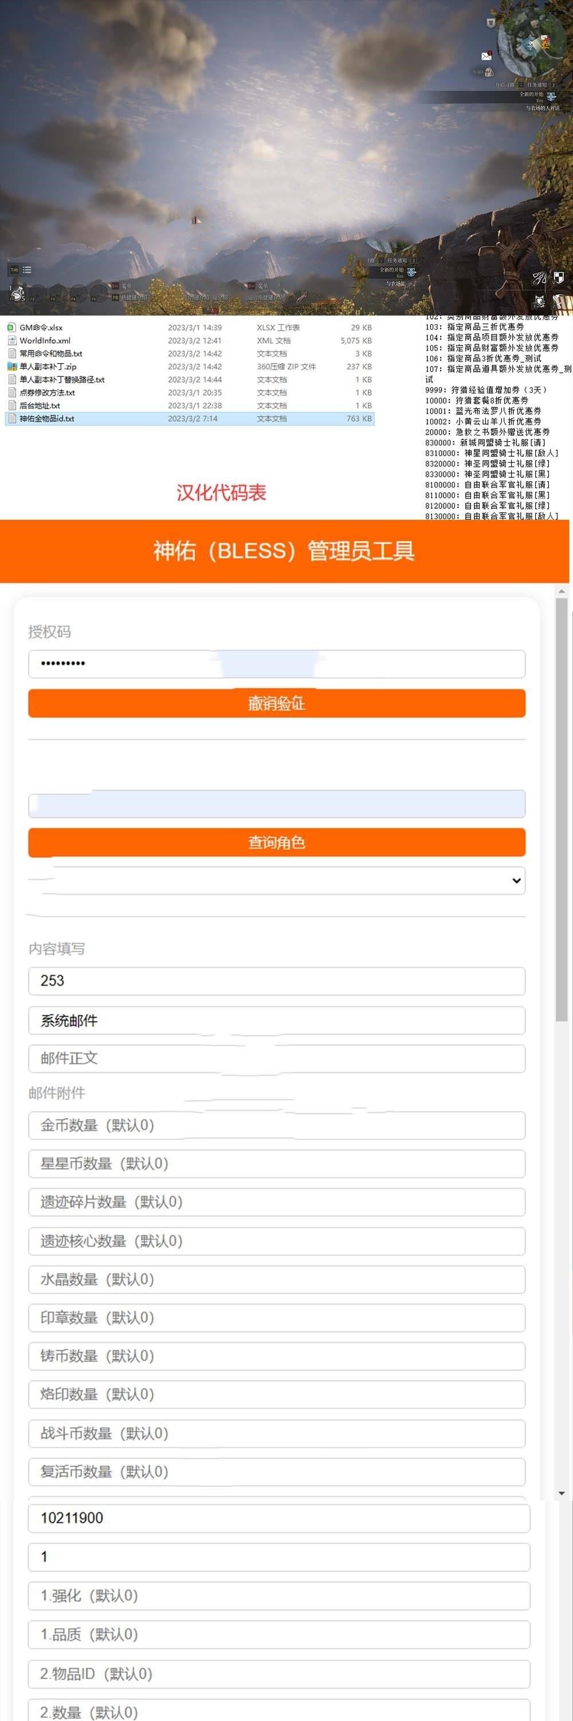Click the 撤销验证 button
The height and width of the screenshot is (1721, 573).
[x=276, y=703]
